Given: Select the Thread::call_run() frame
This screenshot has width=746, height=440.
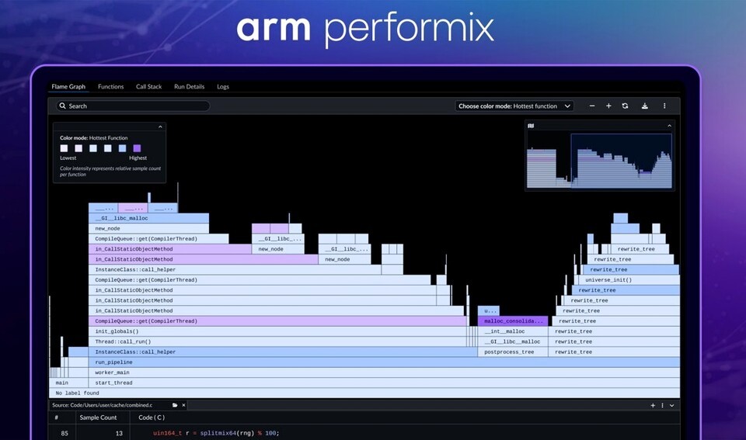Looking at the screenshot, I should [278, 341].
